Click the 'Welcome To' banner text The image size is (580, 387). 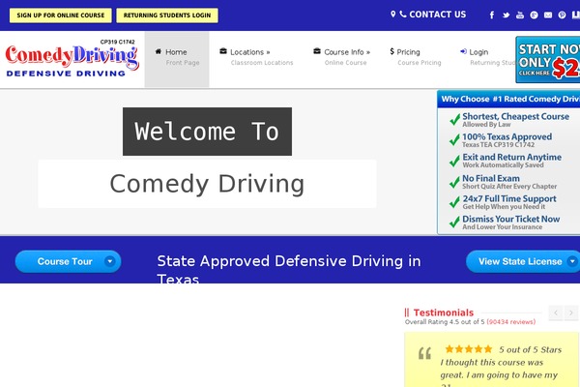[x=207, y=132]
